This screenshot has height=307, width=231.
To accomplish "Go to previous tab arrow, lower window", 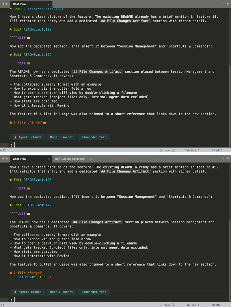I will point(3,159).
